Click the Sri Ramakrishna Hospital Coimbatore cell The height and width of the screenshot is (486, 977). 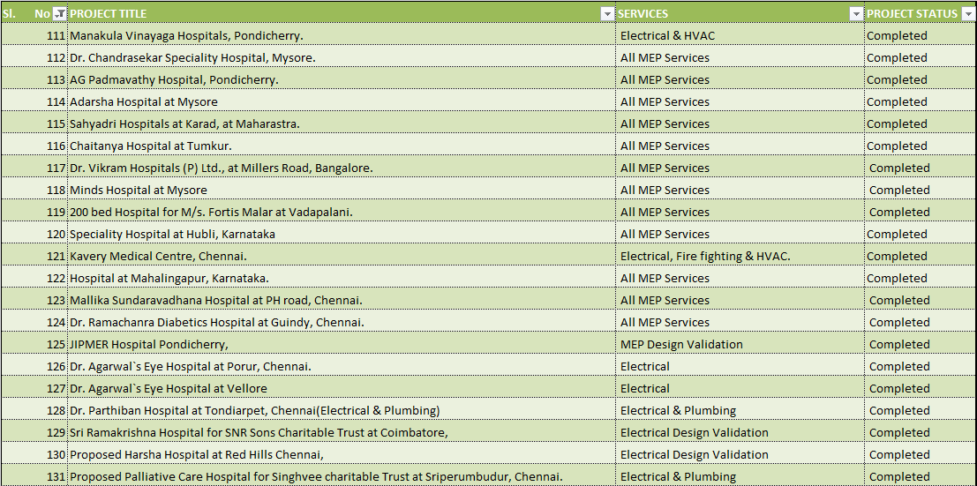coord(259,433)
